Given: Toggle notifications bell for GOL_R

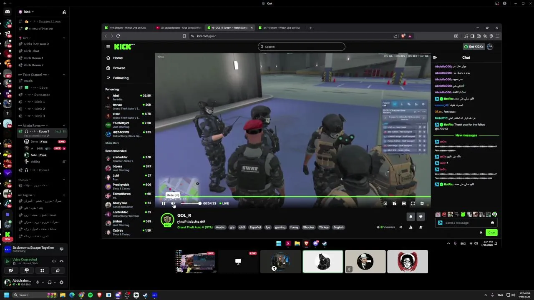Looking at the screenshot, I should click(411, 217).
